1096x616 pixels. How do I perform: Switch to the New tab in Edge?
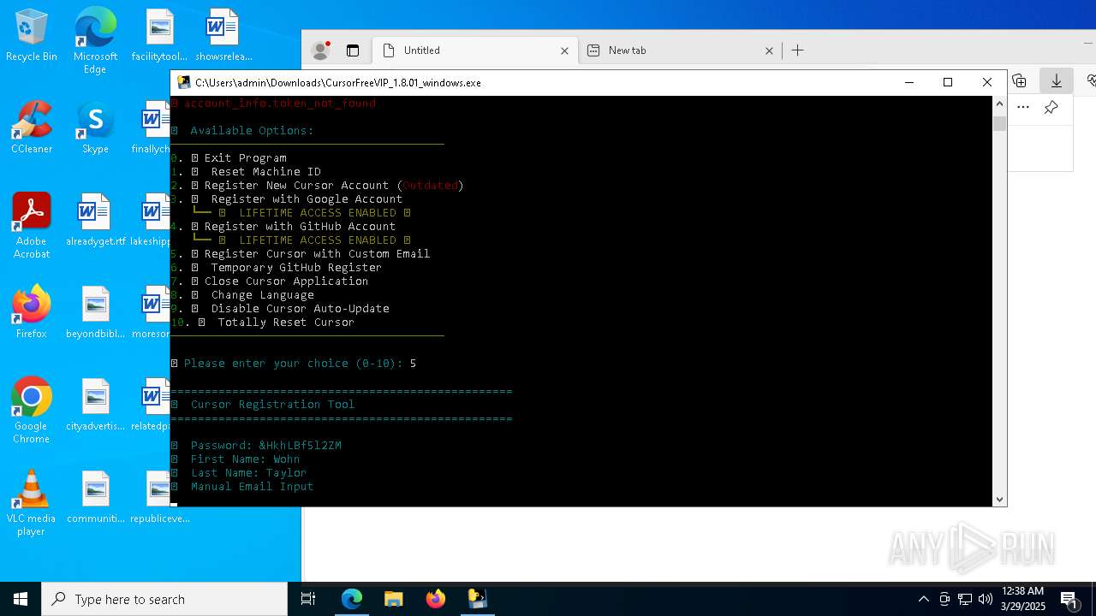coord(680,50)
